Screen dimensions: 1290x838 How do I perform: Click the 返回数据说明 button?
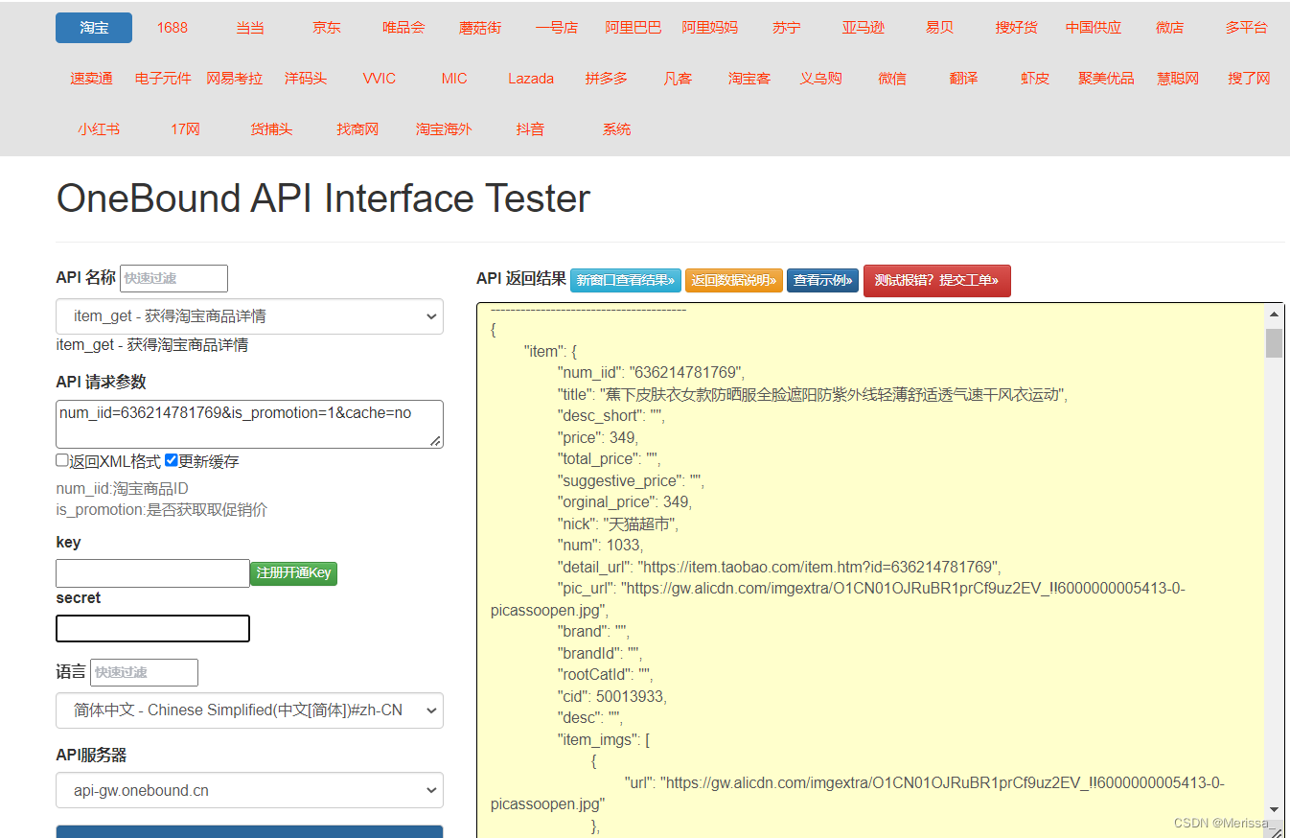[734, 281]
